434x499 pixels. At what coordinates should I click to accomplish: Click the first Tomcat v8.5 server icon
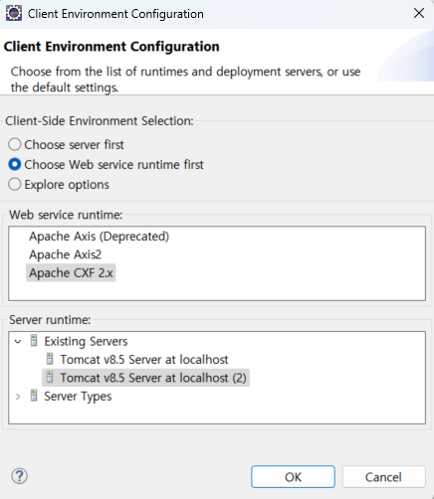click(50, 359)
